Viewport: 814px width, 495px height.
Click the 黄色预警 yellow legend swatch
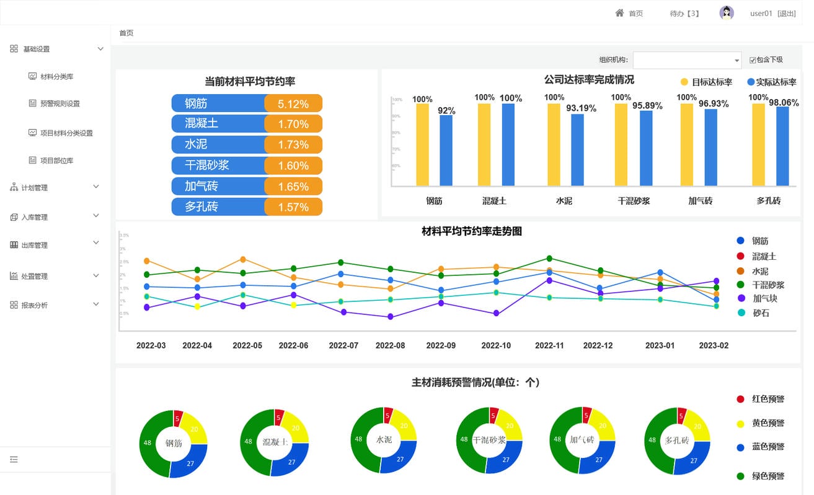coord(740,423)
